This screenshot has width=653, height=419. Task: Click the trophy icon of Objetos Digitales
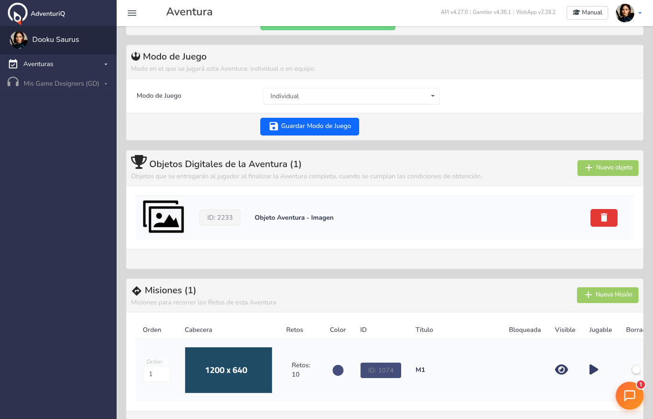click(x=139, y=162)
